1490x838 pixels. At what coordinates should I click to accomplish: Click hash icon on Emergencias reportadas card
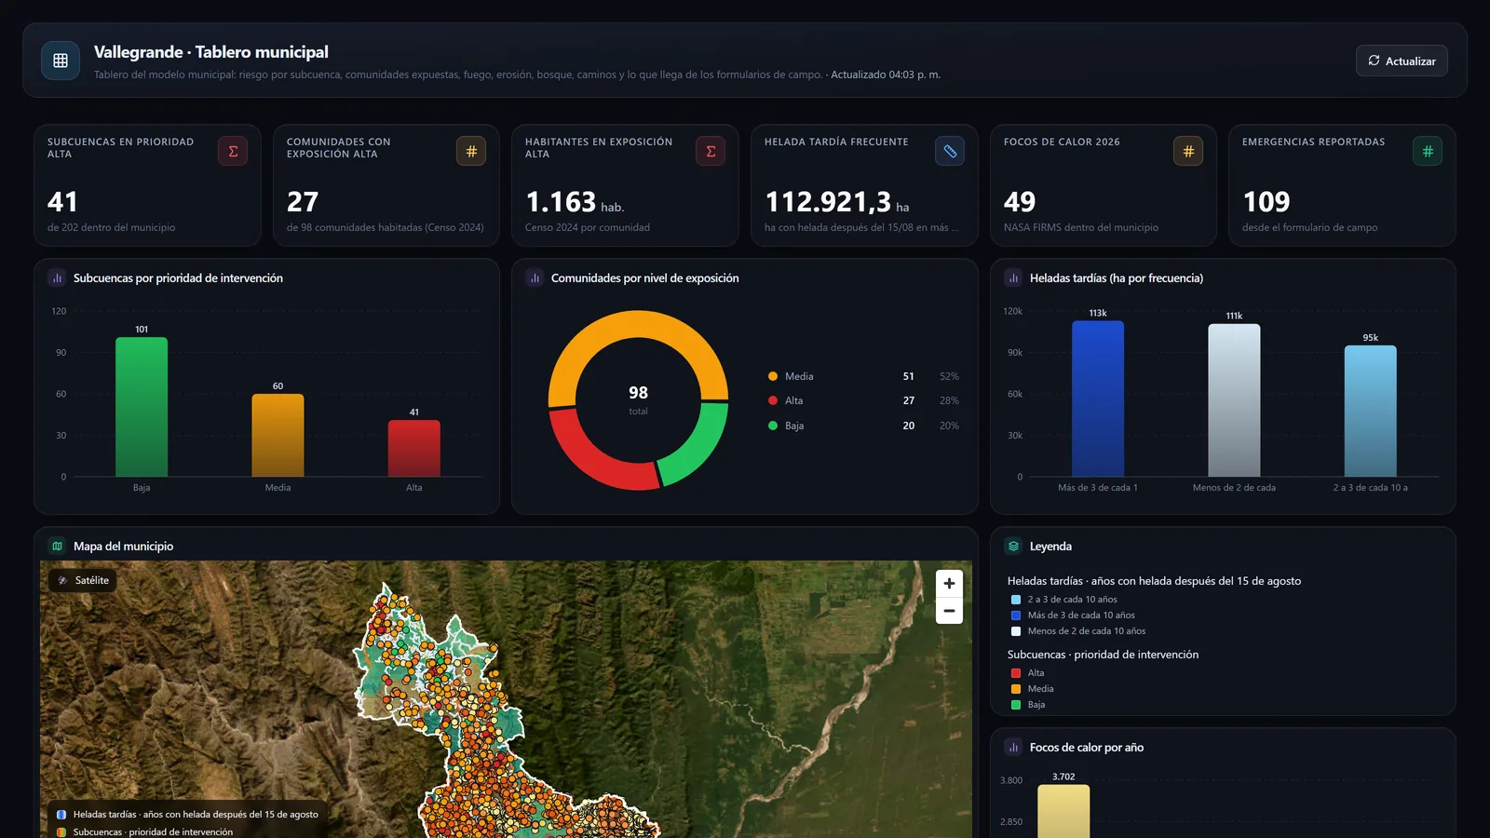coord(1428,151)
